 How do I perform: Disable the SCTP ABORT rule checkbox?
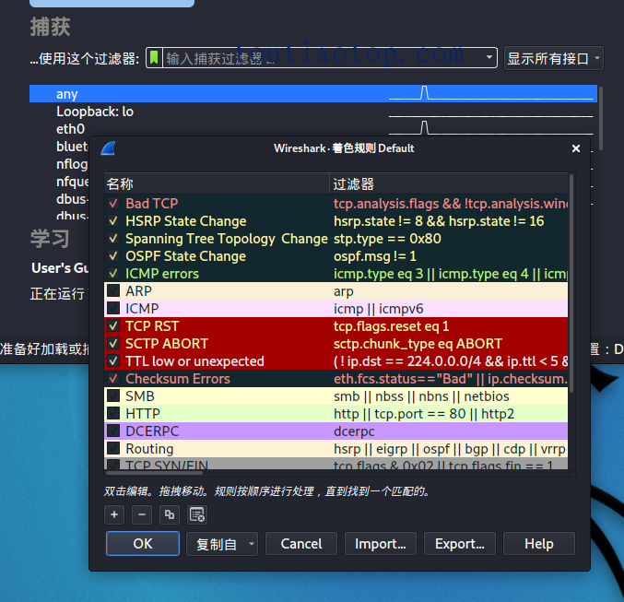click(x=113, y=344)
